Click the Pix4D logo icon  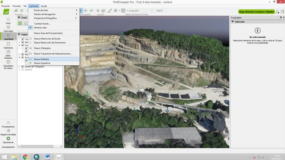click(x=6, y=12)
